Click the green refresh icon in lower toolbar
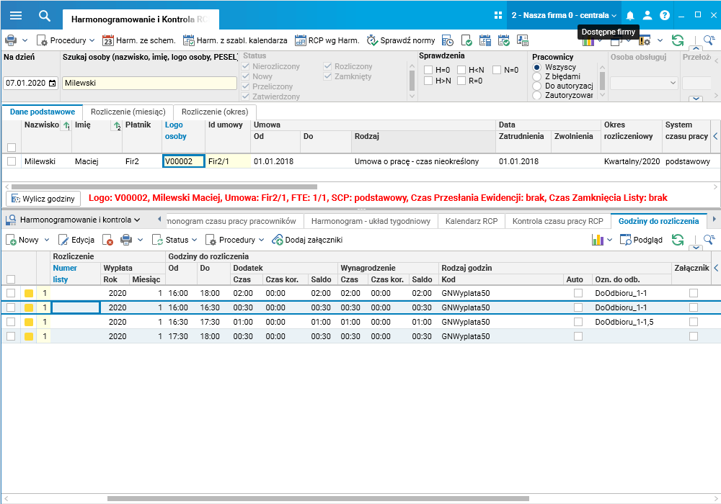 coord(677,240)
